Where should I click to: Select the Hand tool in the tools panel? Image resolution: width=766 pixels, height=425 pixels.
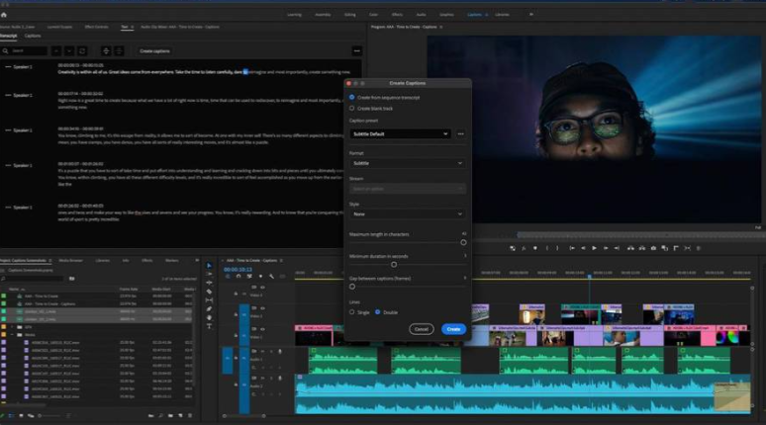209,317
